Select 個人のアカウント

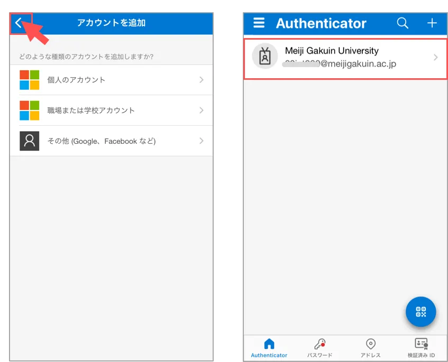pos(112,80)
